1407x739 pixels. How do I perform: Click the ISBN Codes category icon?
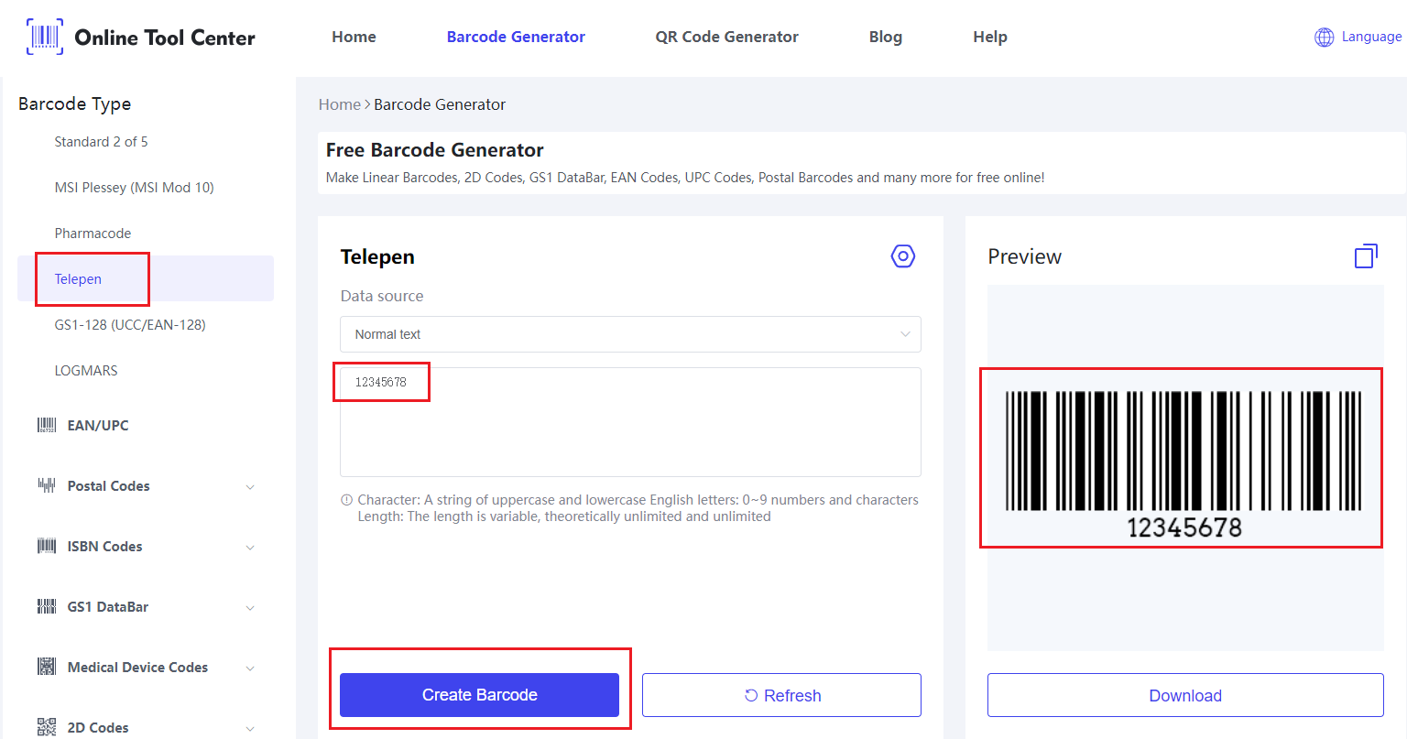[x=47, y=546]
